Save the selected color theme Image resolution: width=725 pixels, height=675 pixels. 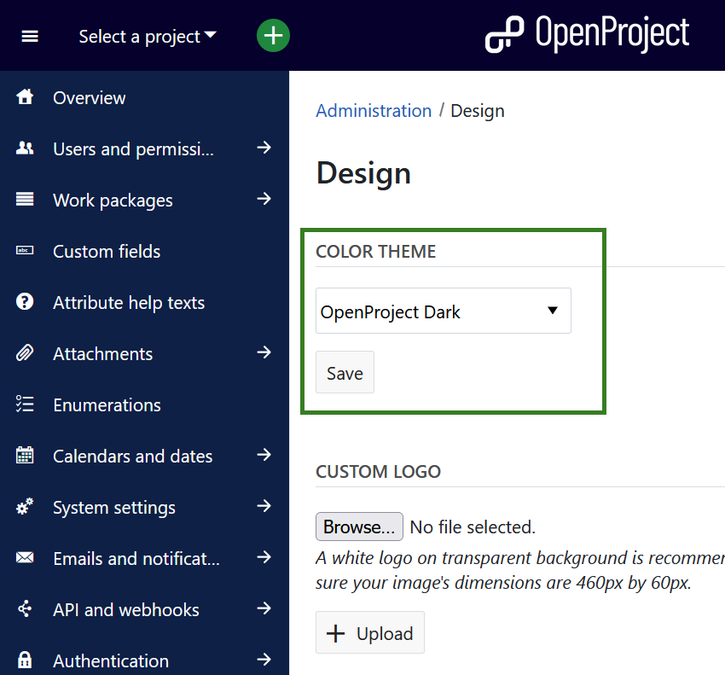[x=345, y=373]
